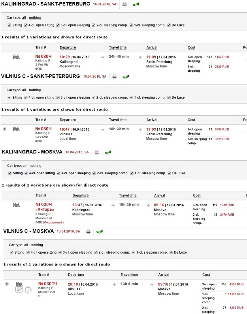
Task: Choose 1467 RUB 3-cl. open sleeping fare
Action: point(222,57)
